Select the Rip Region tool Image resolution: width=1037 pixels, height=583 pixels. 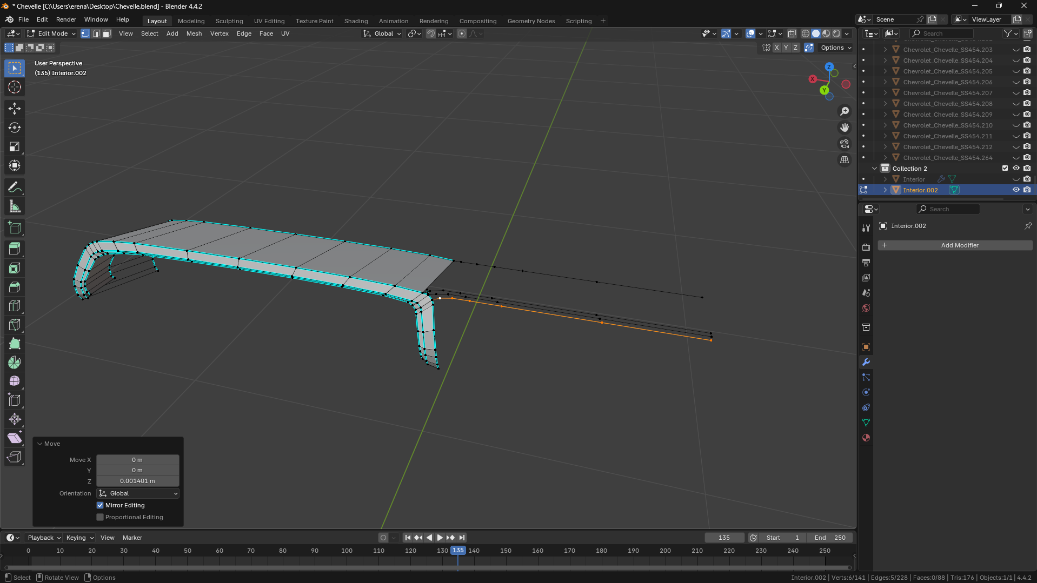click(15, 457)
